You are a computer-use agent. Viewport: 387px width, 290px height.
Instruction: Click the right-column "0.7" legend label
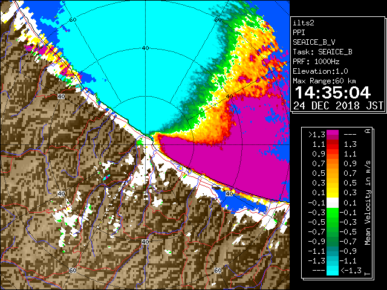pos(350,173)
